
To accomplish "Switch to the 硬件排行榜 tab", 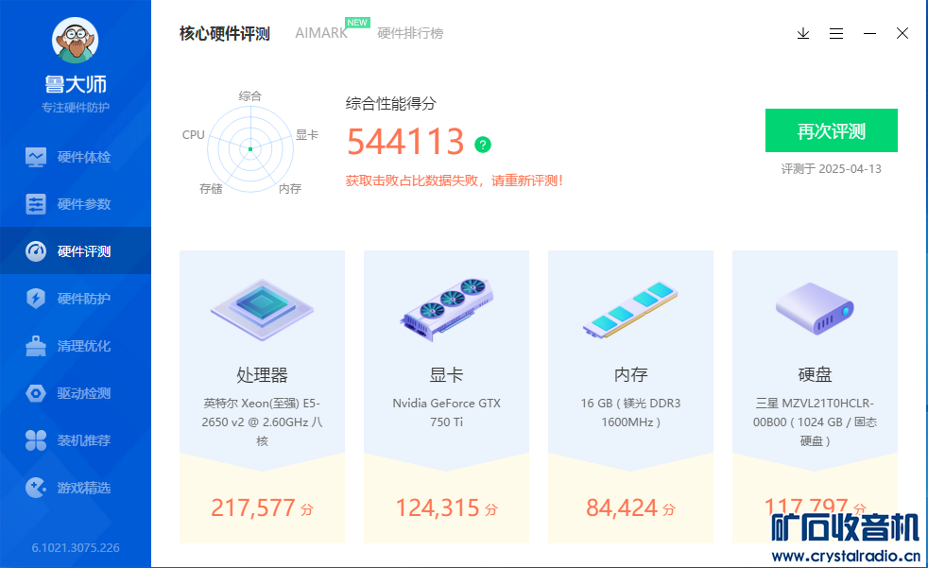I will 410,33.
